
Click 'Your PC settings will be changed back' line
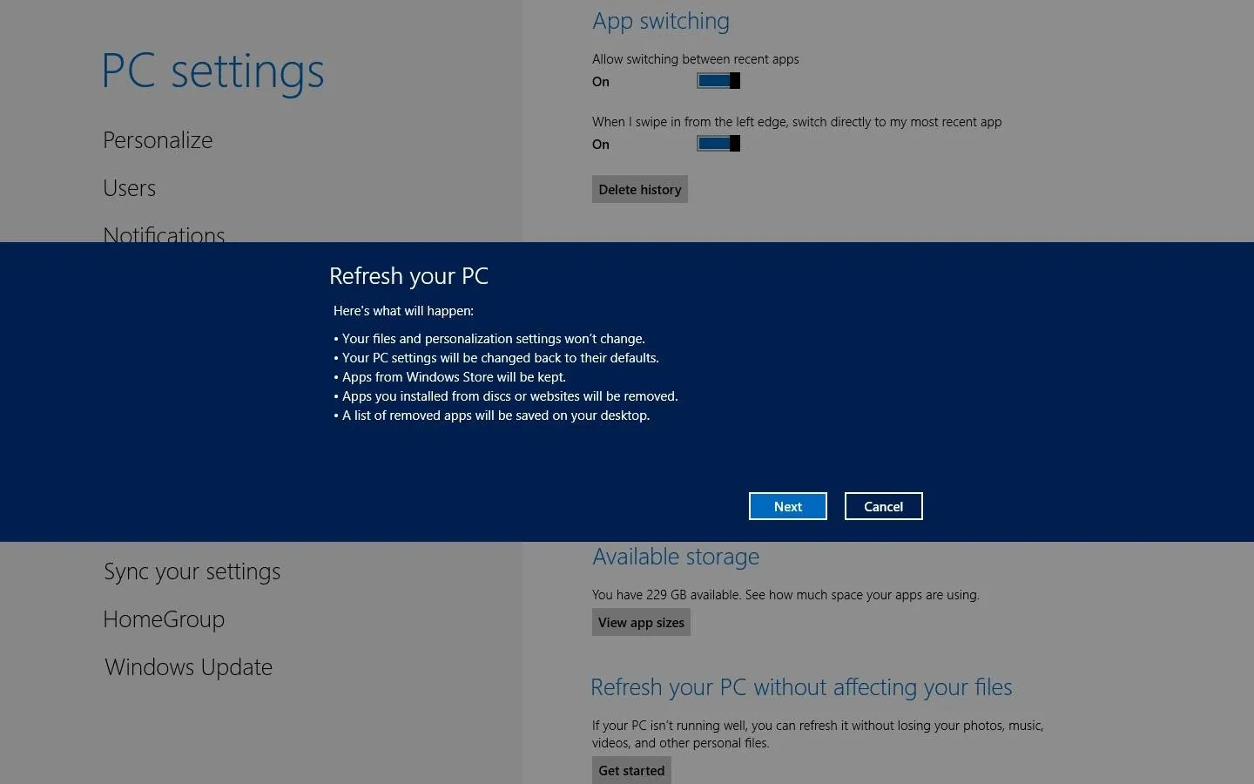click(x=496, y=358)
